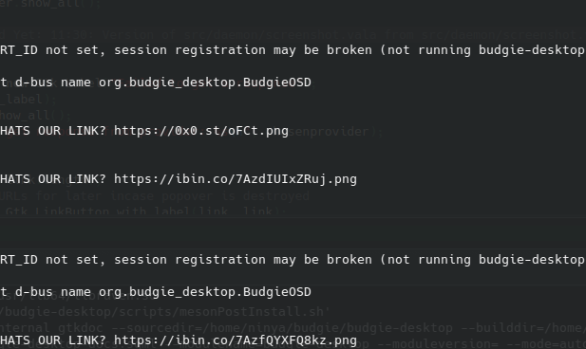Viewport: 586px width, 349px height.
Task: Click first org.budgie_desktop.BudgieOSD d-bus name
Action: [205, 83]
